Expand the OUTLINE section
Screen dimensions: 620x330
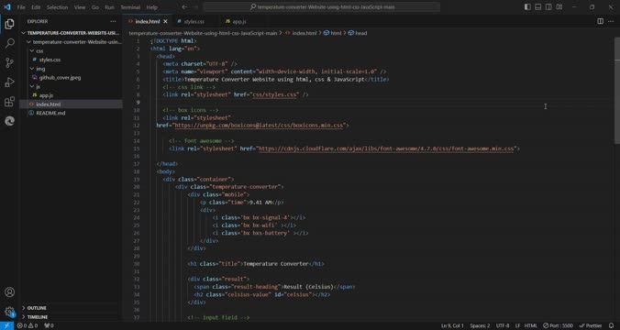[72, 308]
